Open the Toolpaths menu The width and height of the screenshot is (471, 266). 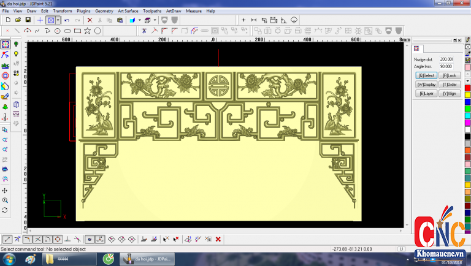click(152, 11)
